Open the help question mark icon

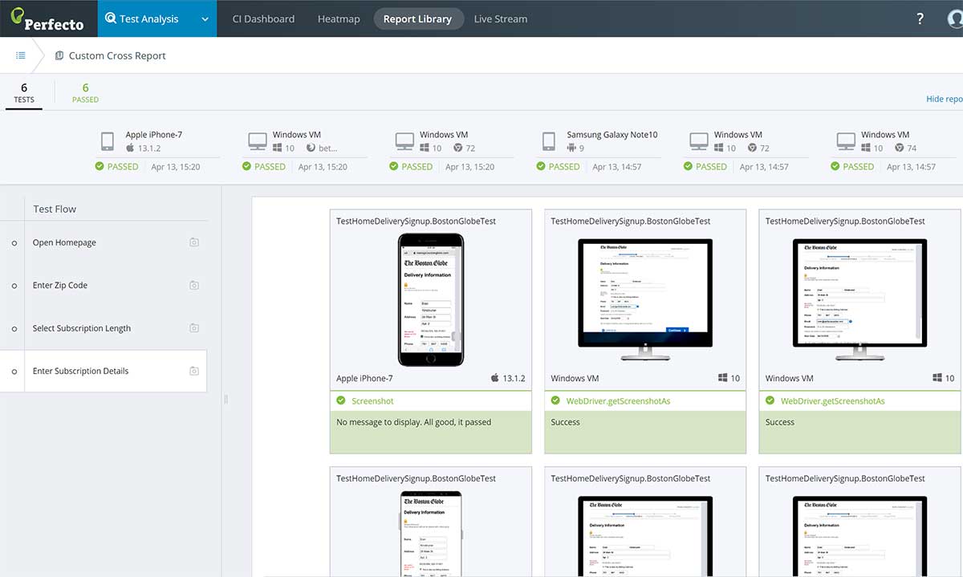[x=920, y=19]
